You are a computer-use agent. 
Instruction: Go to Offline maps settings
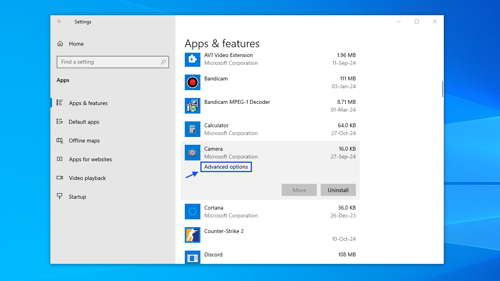click(84, 140)
